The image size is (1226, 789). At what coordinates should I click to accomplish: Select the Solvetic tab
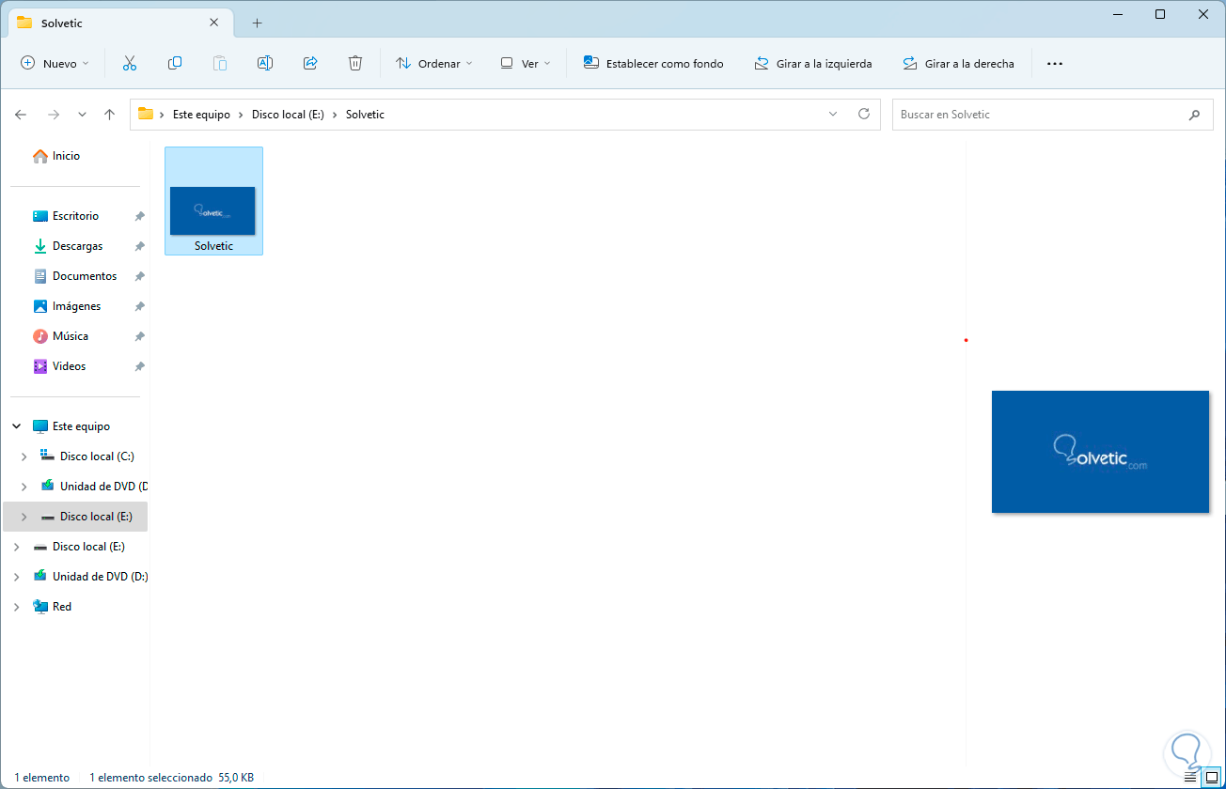click(x=120, y=23)
